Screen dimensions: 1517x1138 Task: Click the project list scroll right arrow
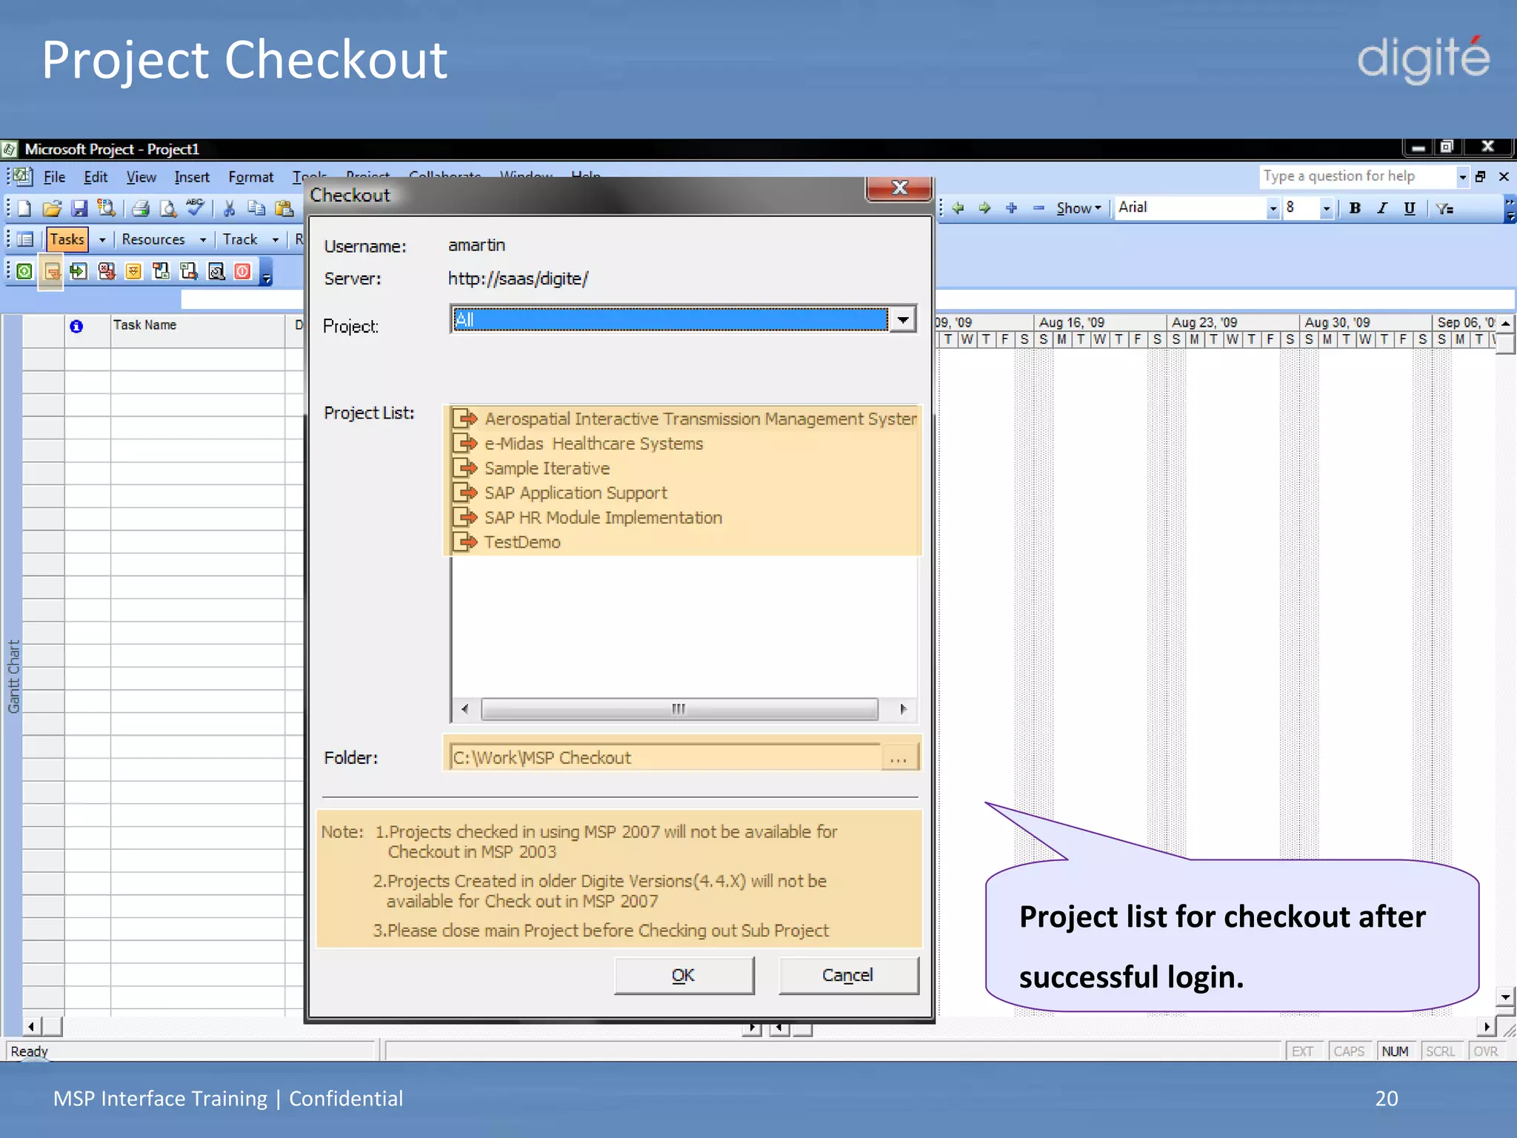coord(903,709)
